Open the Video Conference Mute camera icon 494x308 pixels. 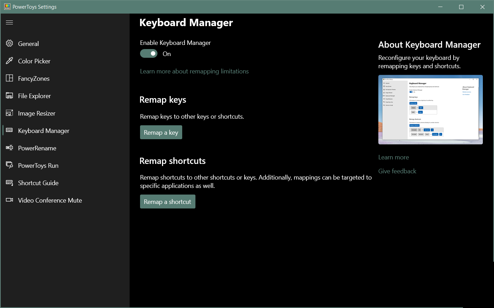[9, 200]
